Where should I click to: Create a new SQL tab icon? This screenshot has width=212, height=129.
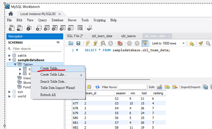tap(12, 28)
